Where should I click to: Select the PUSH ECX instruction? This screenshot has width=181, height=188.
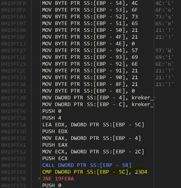55,159
